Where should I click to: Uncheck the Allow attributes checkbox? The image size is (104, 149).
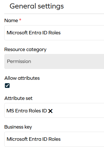(7, 85)
